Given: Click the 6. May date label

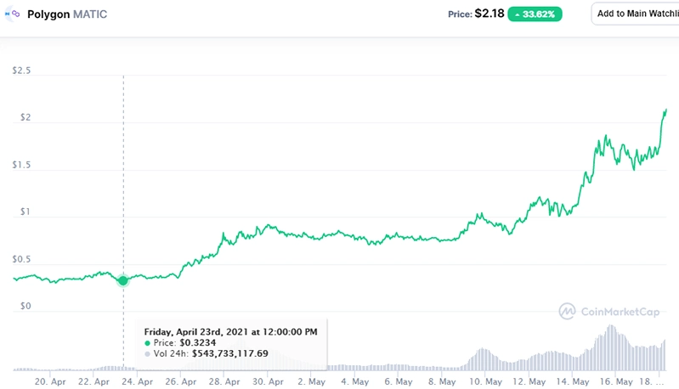Looking at the screenshot, I should point(399,381).
